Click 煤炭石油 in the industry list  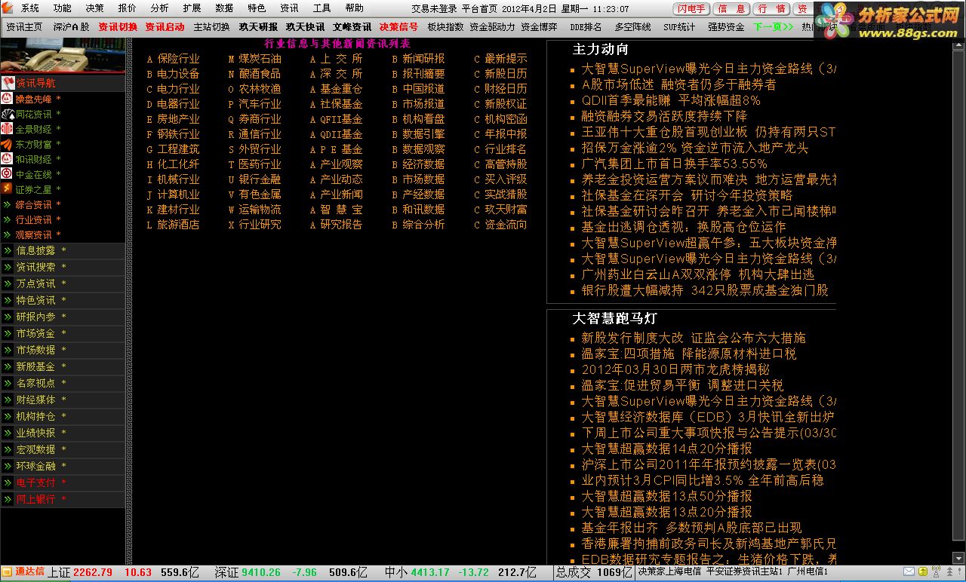[260, 59]
